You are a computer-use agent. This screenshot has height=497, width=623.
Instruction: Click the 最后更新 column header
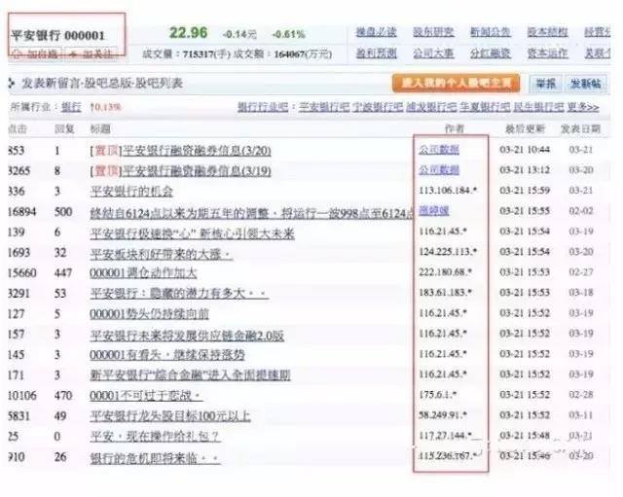coord(525,128)
